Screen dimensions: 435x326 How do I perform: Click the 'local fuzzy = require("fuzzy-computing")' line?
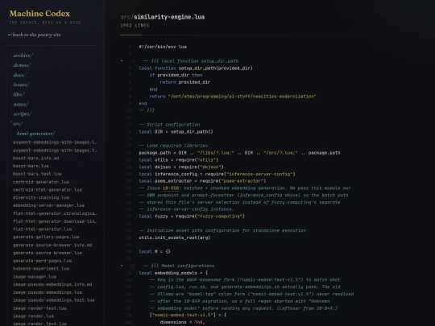(192, 217)
